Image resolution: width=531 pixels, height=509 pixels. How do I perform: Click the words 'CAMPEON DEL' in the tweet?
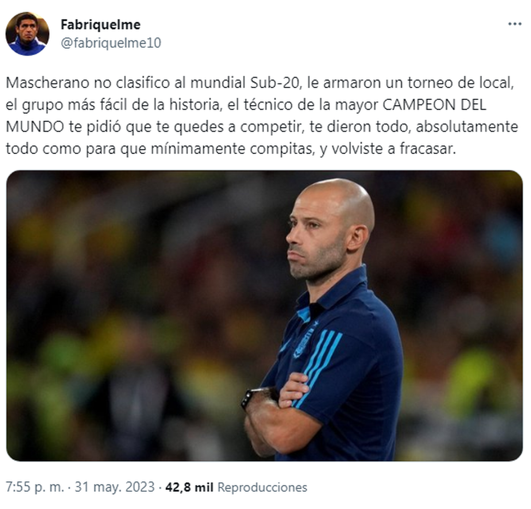[x=434, y=105]
